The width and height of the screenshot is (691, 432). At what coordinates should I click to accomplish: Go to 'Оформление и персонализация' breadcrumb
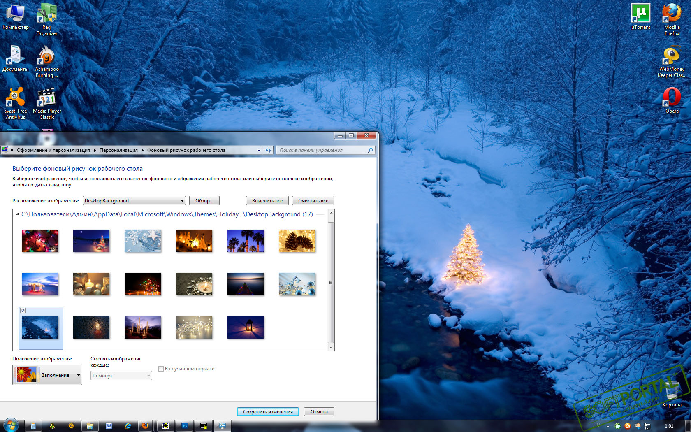[53, 150]
